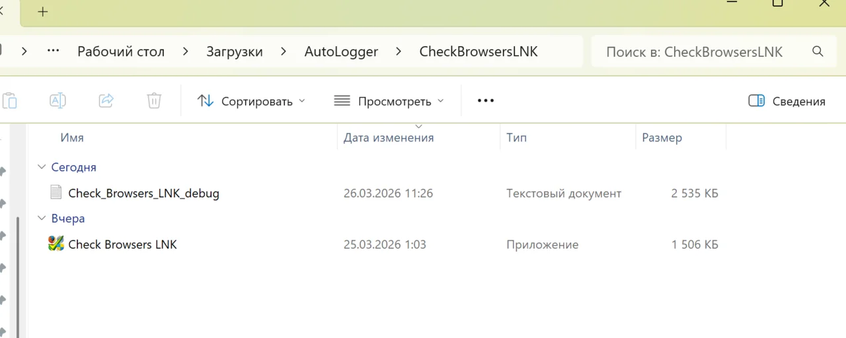Click the Сегодня group label
The width and height of the screenshot is (846, 338).
point(74,167)
